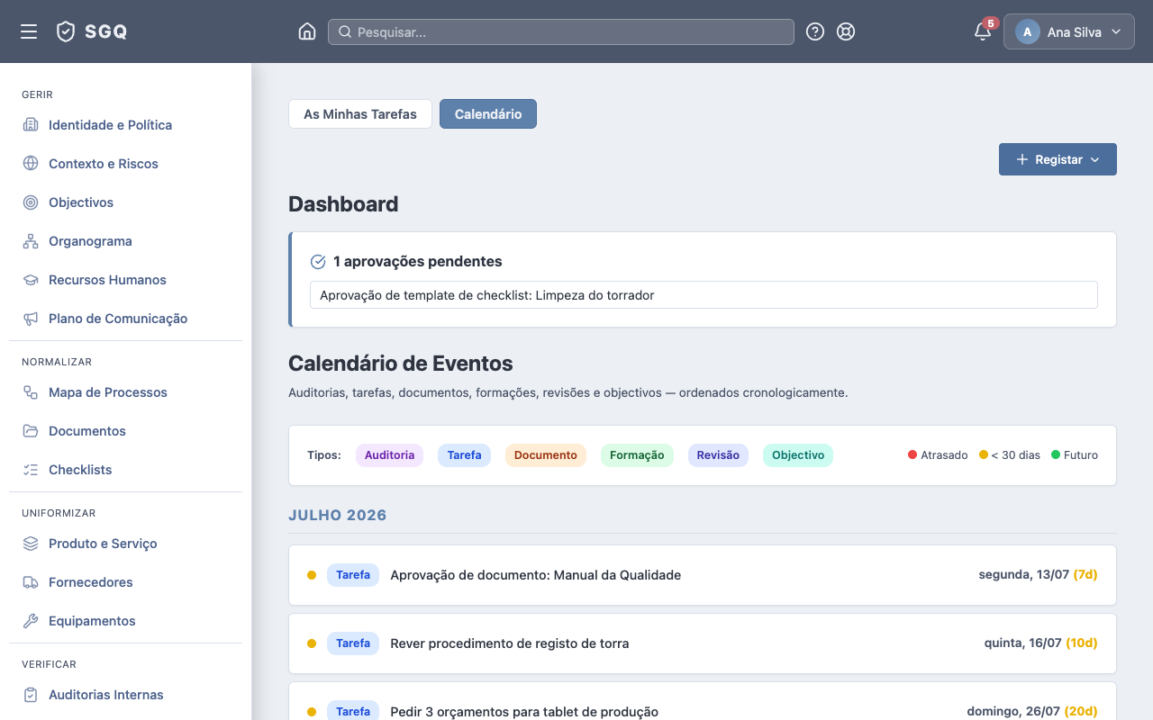Click the pending approvals check-circle icon
The image size is (1153, 720).
[x=318, y=262]
